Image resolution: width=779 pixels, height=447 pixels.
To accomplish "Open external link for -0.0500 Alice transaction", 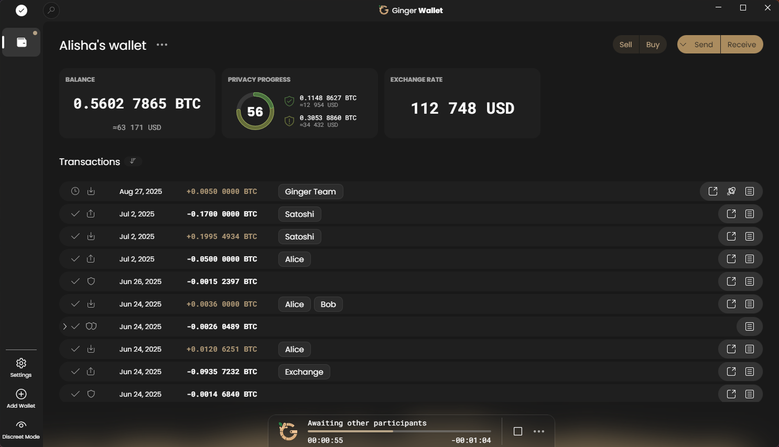I will pyautogui.click(x=731, y=259).
